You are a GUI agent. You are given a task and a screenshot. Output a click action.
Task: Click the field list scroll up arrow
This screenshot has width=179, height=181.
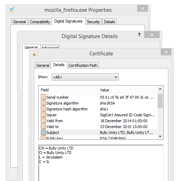[160, 89]
